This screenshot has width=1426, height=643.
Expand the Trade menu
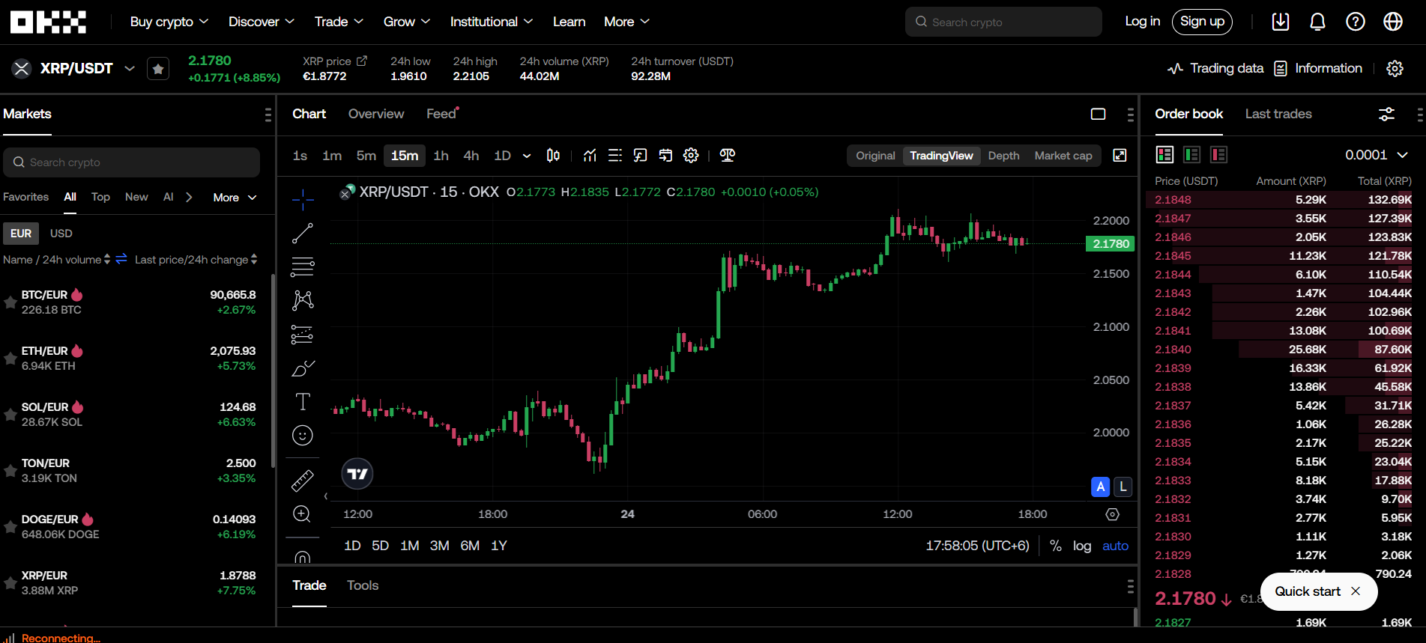click(339, 22)
